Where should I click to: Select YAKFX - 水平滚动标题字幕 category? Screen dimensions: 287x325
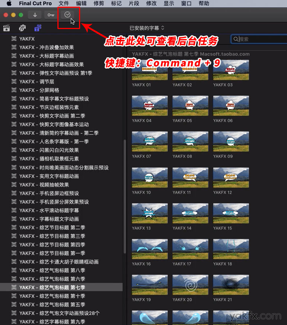click(61, 210)
